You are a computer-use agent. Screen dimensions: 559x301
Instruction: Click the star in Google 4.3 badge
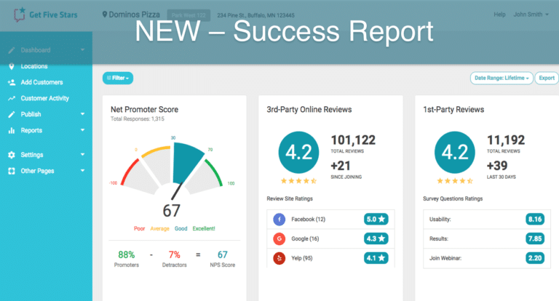(381, 238)
